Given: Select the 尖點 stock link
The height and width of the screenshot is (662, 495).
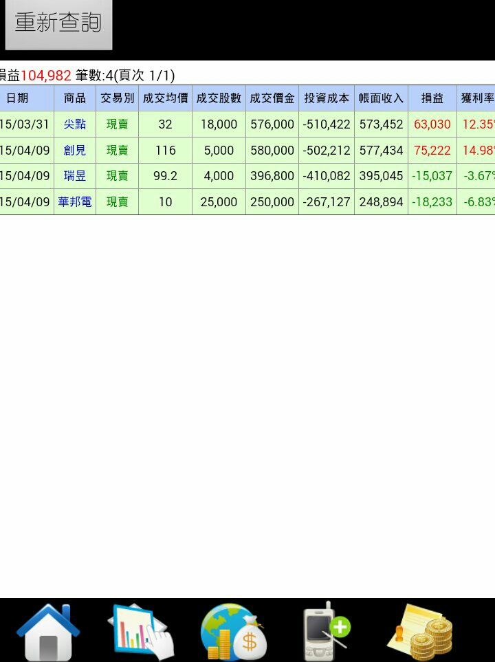Looking at the screenshot, I should [75, 124].
